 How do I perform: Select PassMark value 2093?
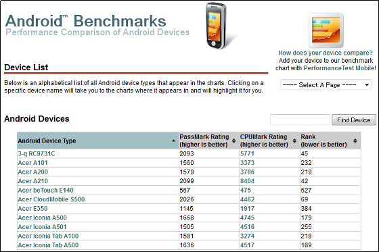click(x=187, y=154)
